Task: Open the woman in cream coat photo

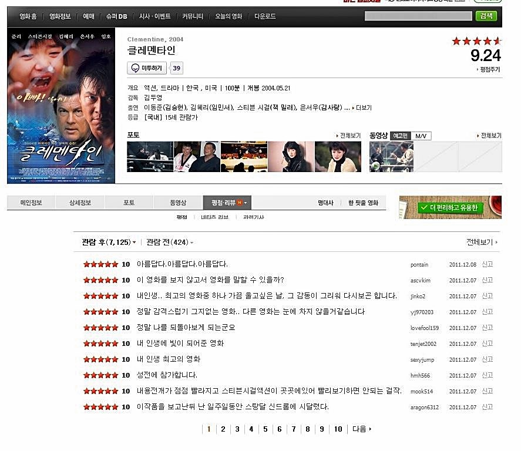Action: [x=338, y=156]
